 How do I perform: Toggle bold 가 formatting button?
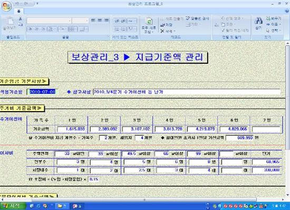[x=30, y=29]
